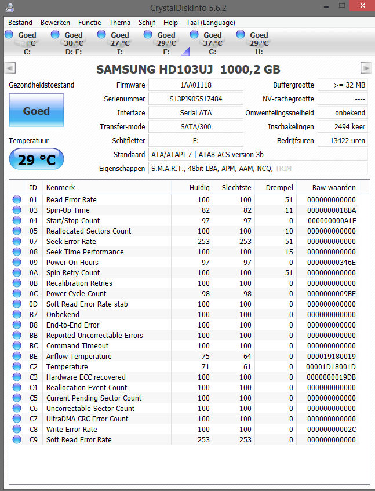Click status orb for Power Cycle Count
The height and width of the screenshot is (491, 375).
17,293
